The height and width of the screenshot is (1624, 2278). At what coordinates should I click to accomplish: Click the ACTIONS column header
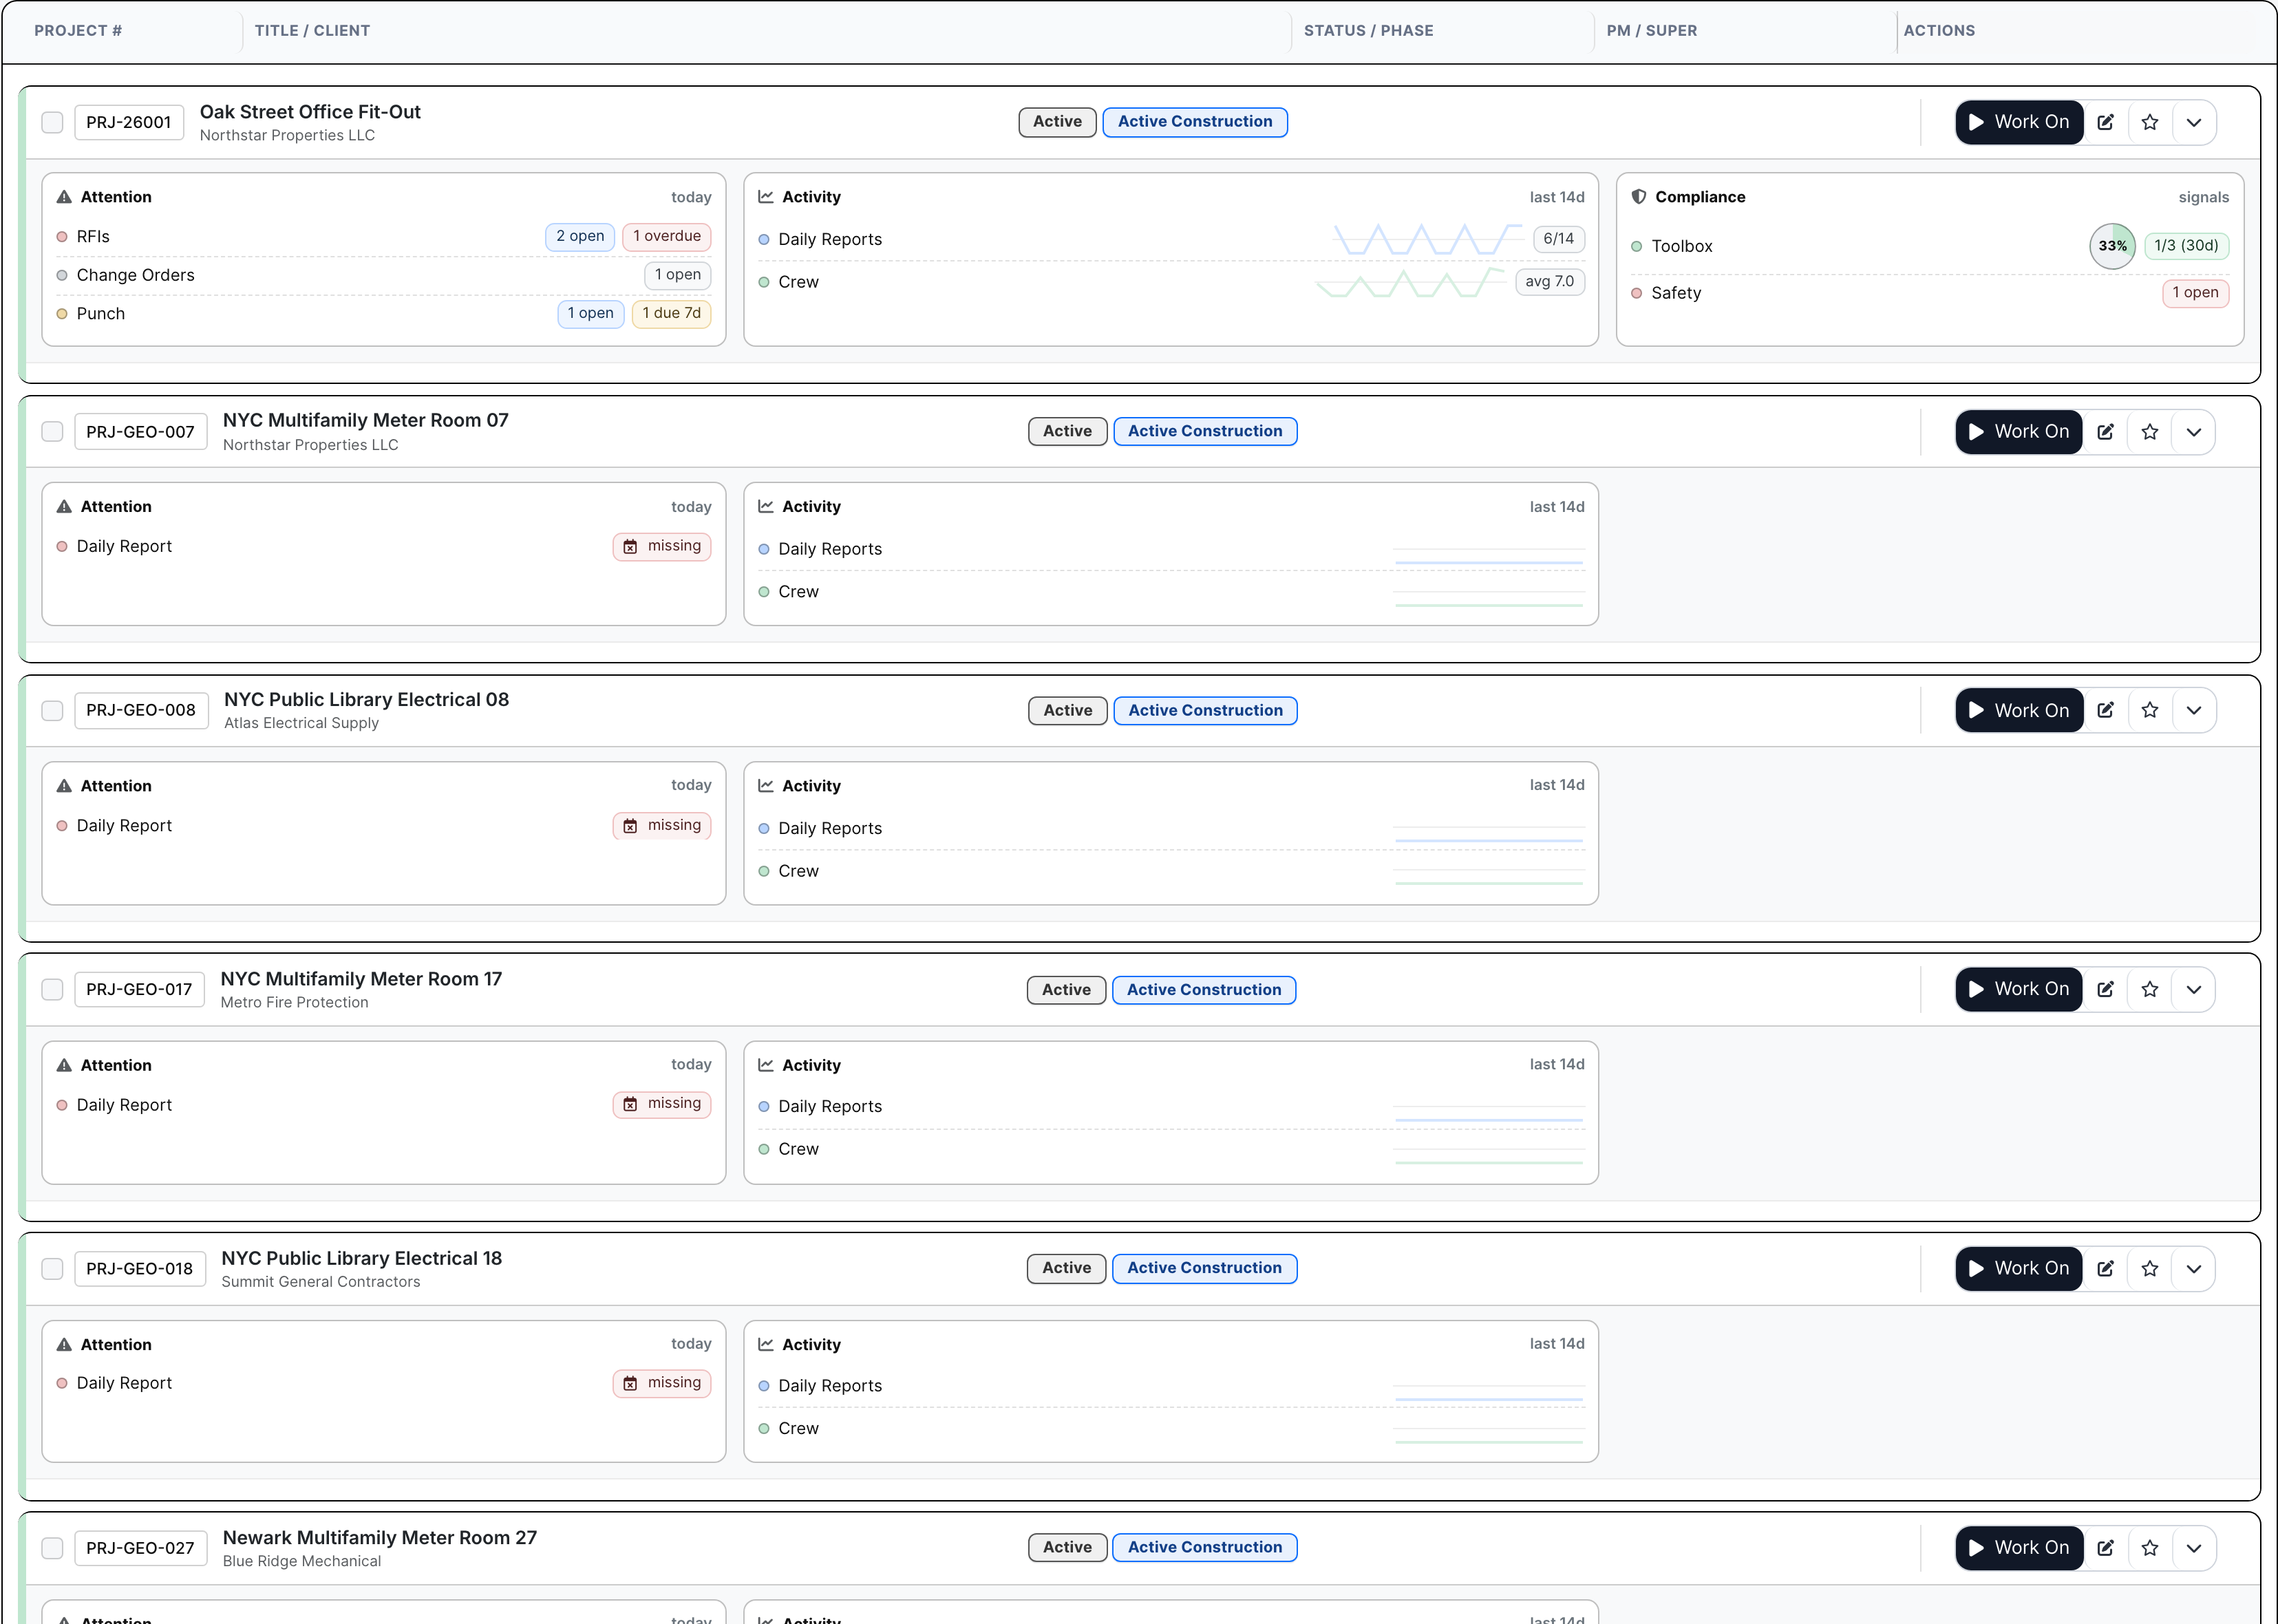click(x=1939, y=31)
